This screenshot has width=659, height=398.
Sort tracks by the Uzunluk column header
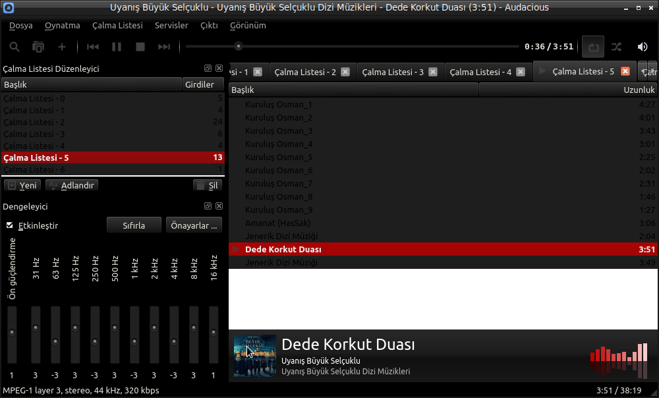click(567, 90)
